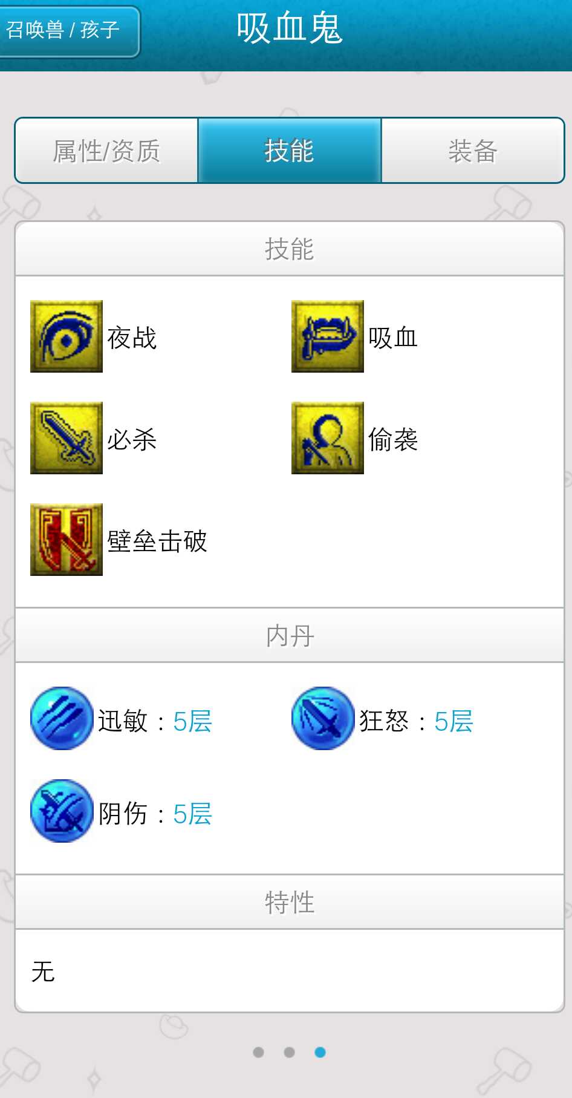Open the 装备 tab
The image size is (572, 1098).
473,151
